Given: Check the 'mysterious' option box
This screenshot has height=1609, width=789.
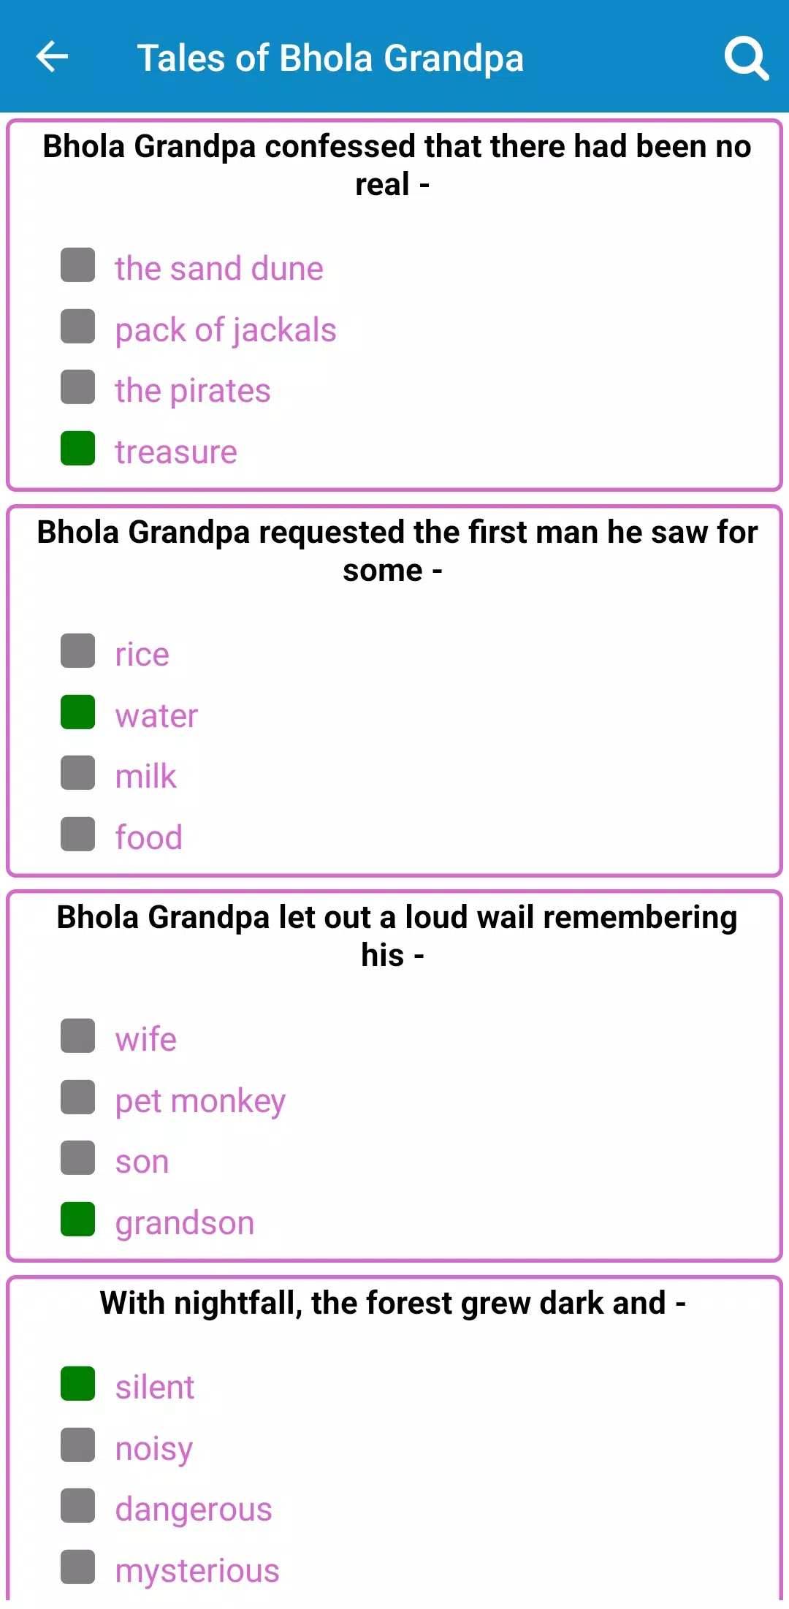Looking at the screenshot, I should coord(78,1567).
